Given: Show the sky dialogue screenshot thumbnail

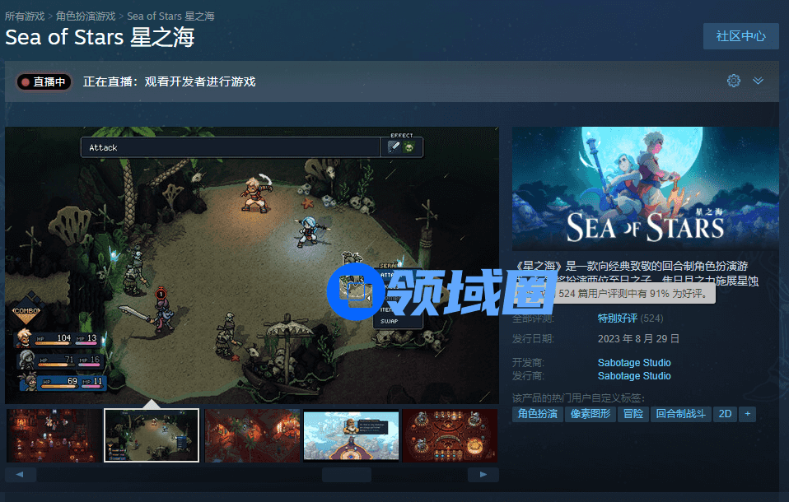Looking at the screenshot, I should coord(351,435).
